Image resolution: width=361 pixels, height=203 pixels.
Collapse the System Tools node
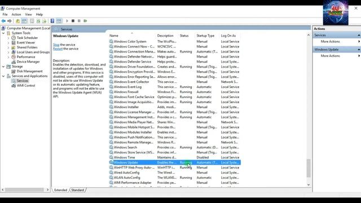point(3,33)
